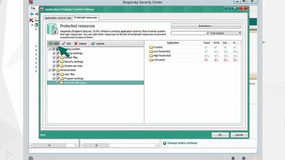285x160 pixels.
Task: Click the back arrow in Security Center toolbar
Action: [x=32, y=14]
